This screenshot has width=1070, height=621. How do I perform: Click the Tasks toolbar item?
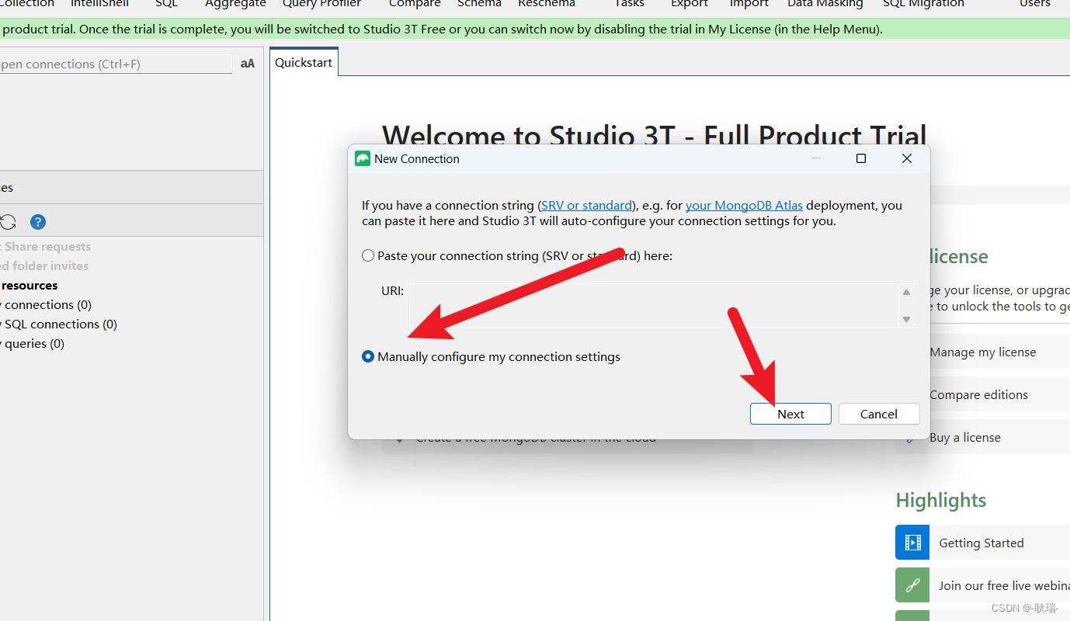point(629,4)
